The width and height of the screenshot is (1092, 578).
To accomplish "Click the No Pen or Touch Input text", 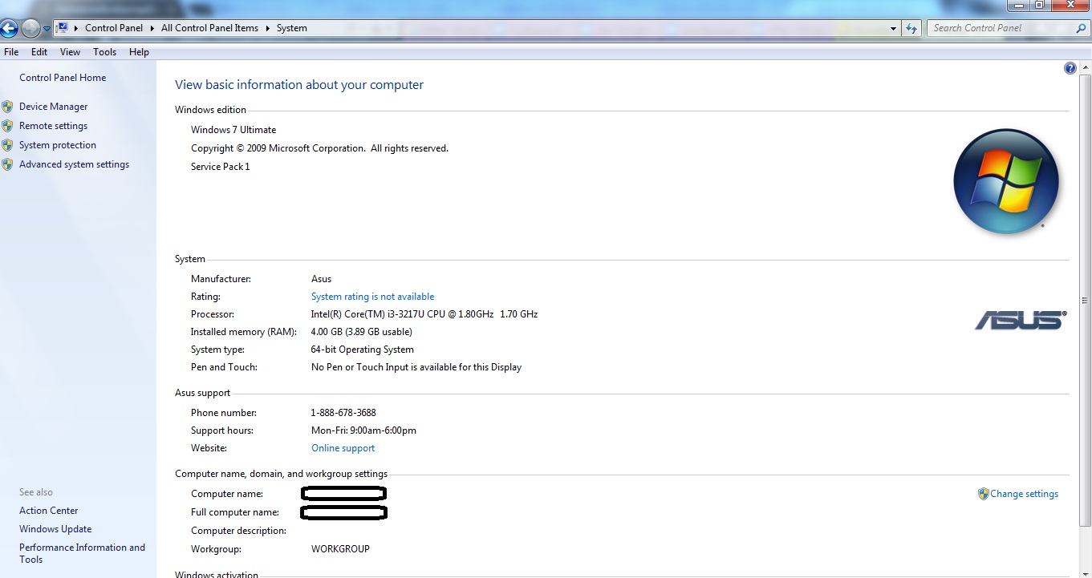I will [x=416, y=367].
